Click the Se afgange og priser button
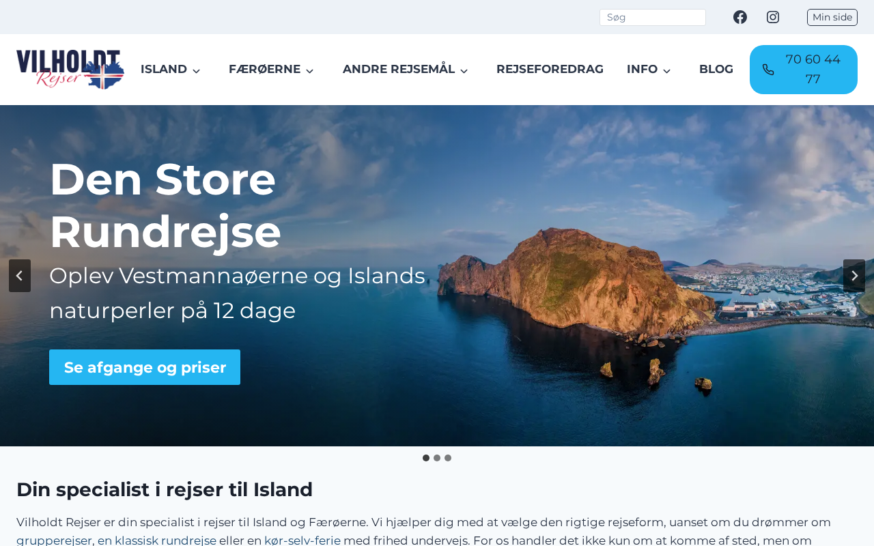Screen dimensions: 874x546 coord(145,367)
